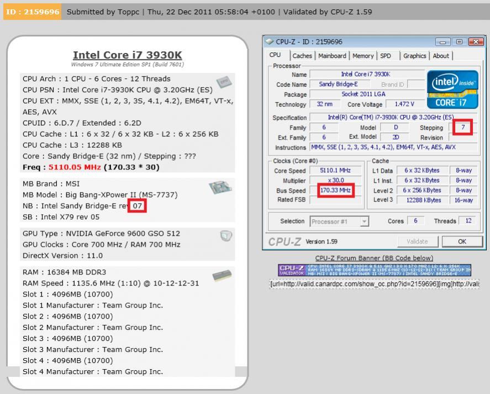Click the Windows 7 Ultimate Edition subtitle
The width and height of the screenshot is (490, 394).
pyautogui.click(x=128, y=64)
